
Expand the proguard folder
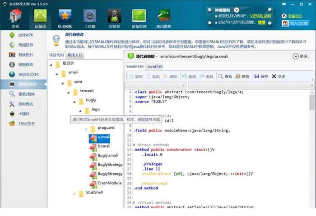pyautogui.click(x=86, y=128)
